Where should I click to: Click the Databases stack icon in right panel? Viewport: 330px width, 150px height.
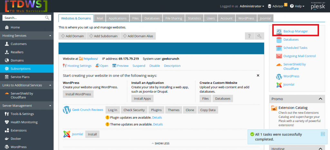point(279,40)
